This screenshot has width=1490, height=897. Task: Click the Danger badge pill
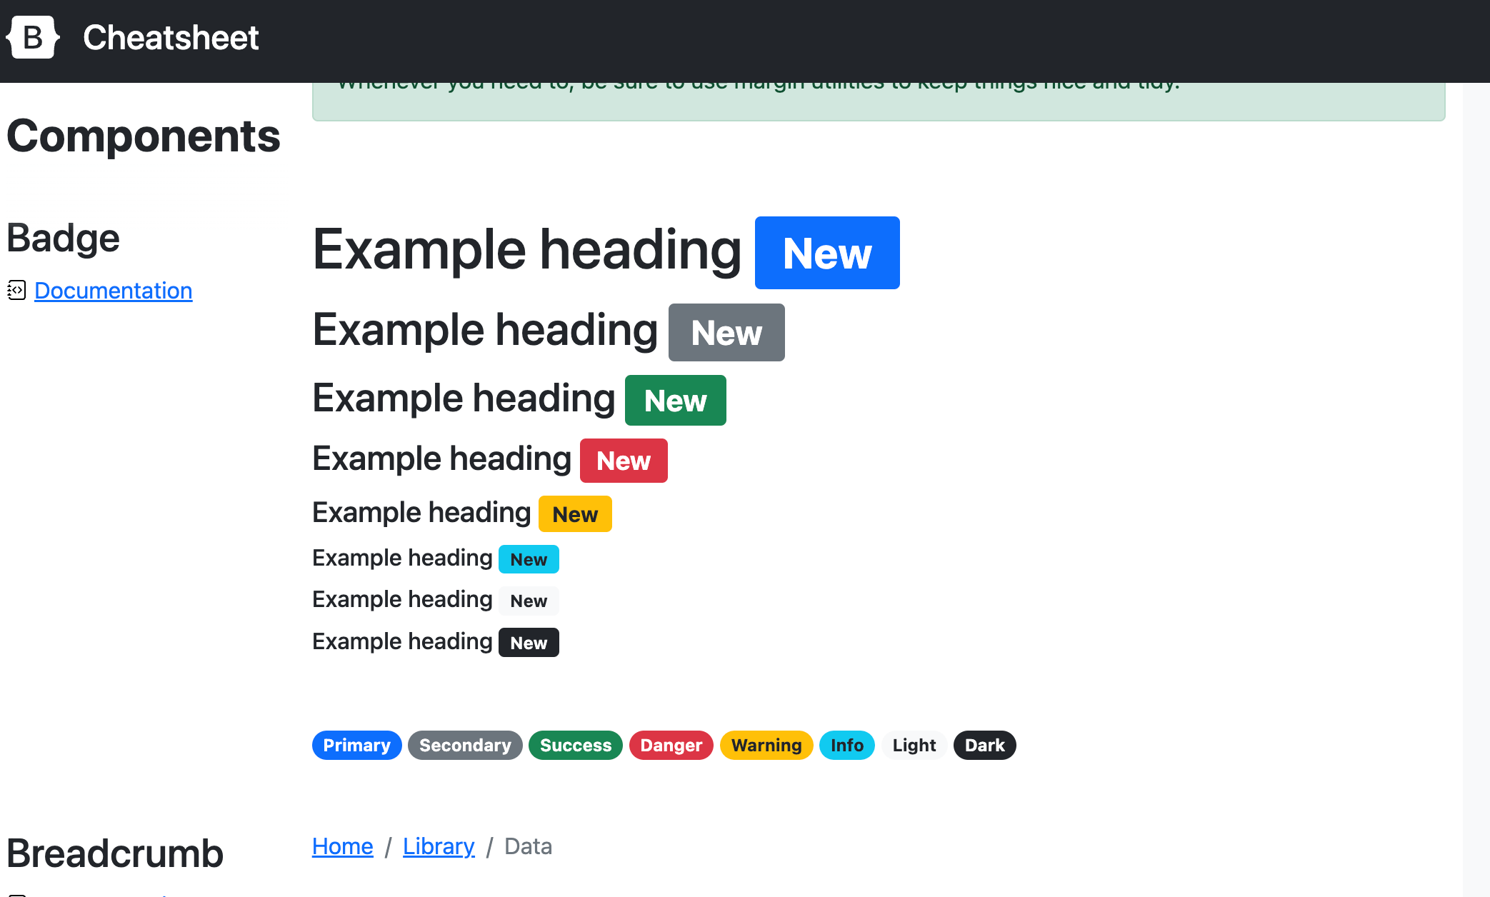point(671,745)
